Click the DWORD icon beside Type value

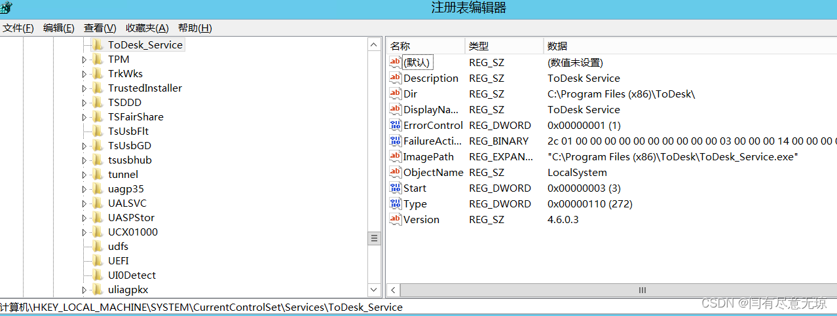[x=395, y=203]
